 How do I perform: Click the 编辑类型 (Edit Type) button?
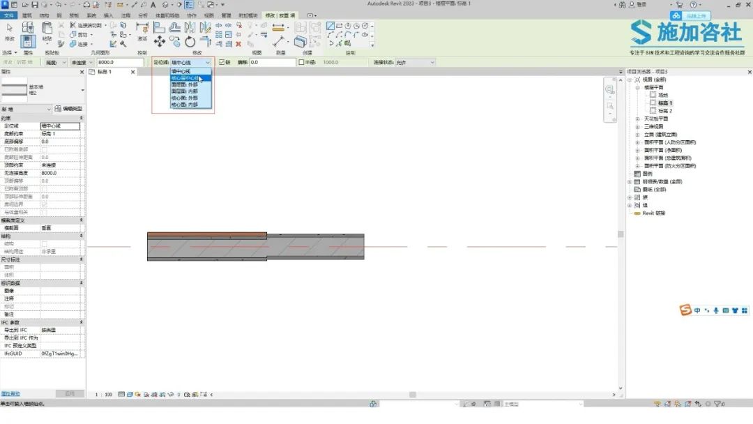(68, 109)
